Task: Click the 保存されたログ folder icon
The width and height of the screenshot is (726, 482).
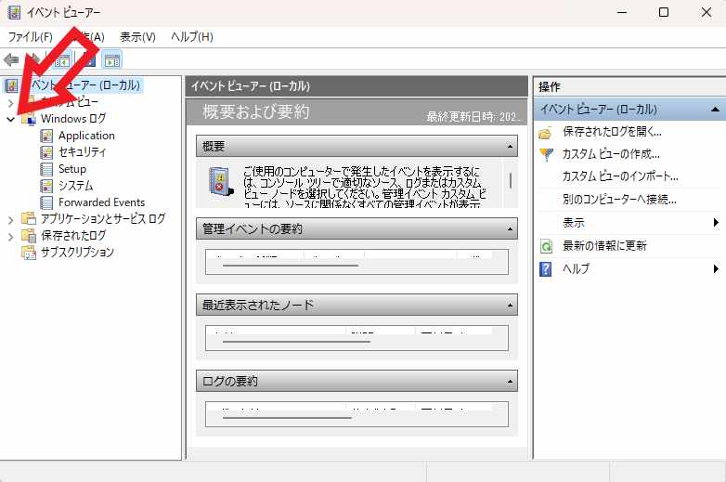Action: 29,235
